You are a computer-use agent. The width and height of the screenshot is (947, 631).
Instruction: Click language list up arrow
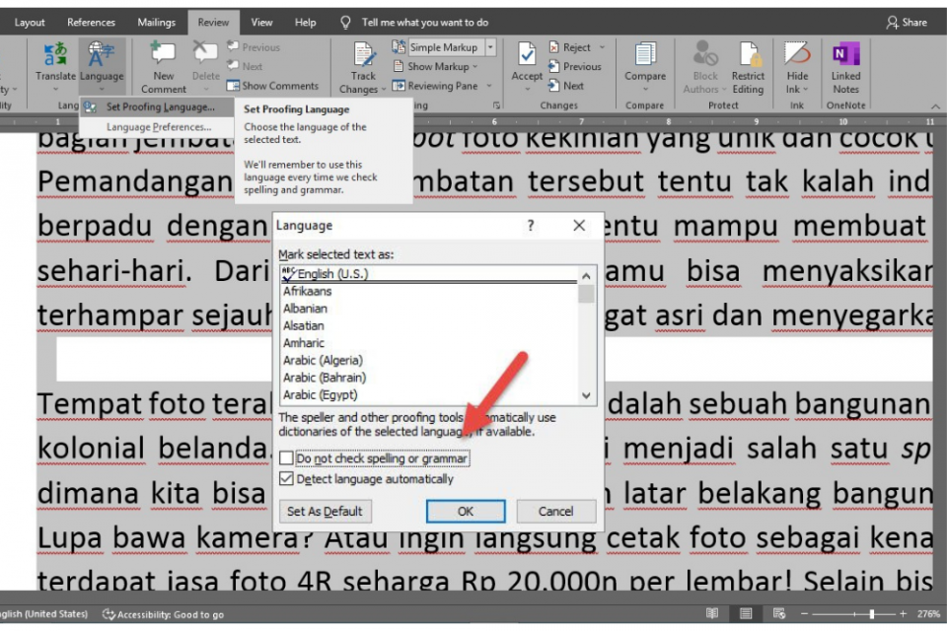pos(586,276)
